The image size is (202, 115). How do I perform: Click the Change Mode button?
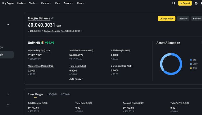(166, 18)
